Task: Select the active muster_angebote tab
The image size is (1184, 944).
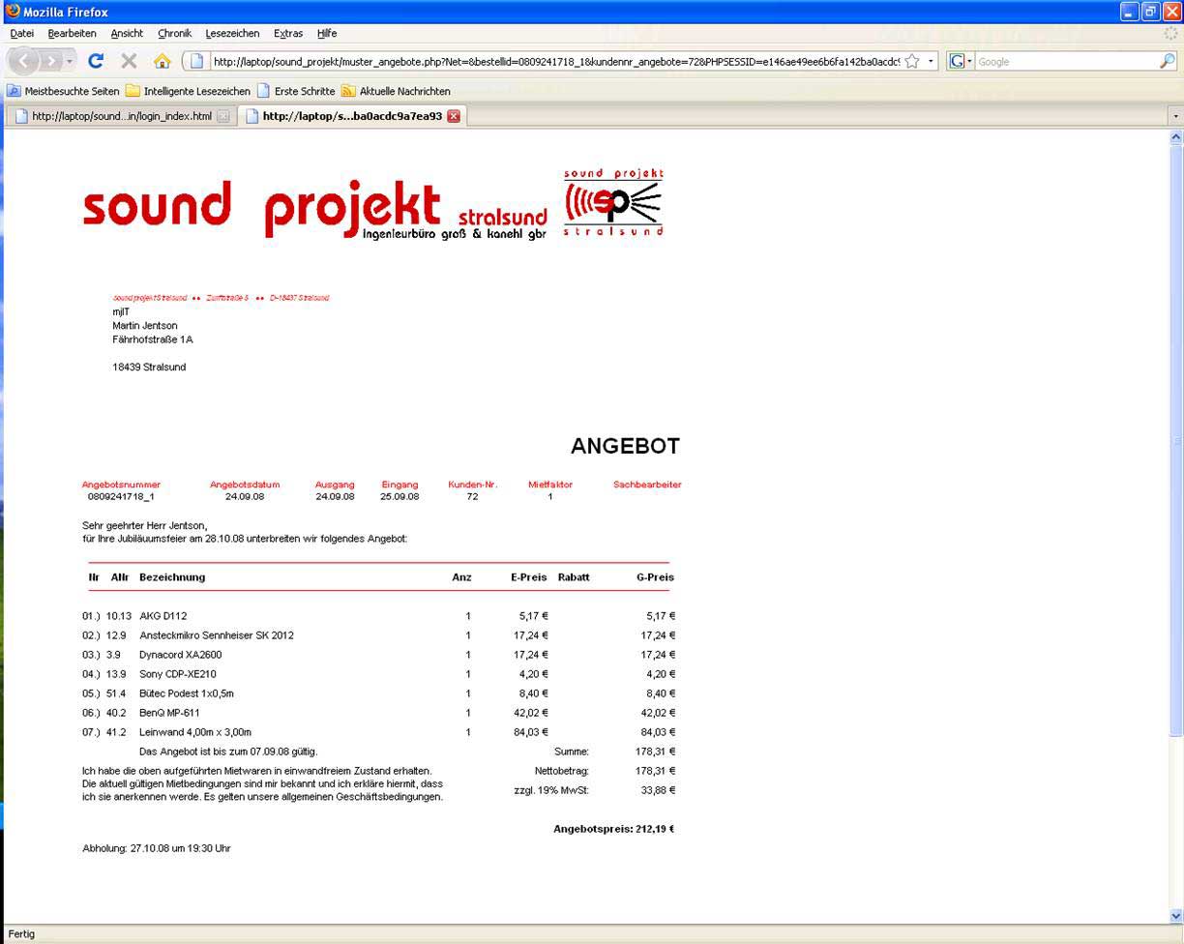Action: (352, 116)
